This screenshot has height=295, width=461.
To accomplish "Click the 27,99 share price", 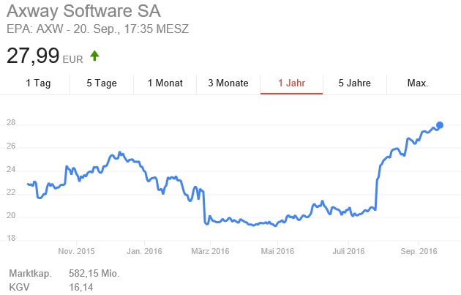I will (x=34, y=55).
